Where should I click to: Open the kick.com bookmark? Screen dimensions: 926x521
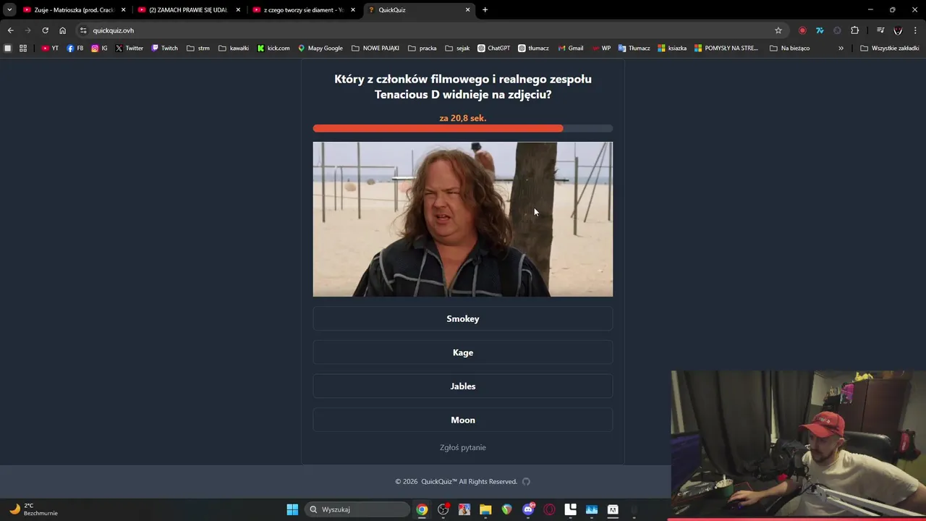pos(273,48)
